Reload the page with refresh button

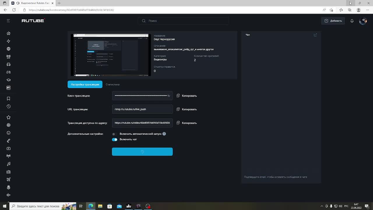click(14, 10)
